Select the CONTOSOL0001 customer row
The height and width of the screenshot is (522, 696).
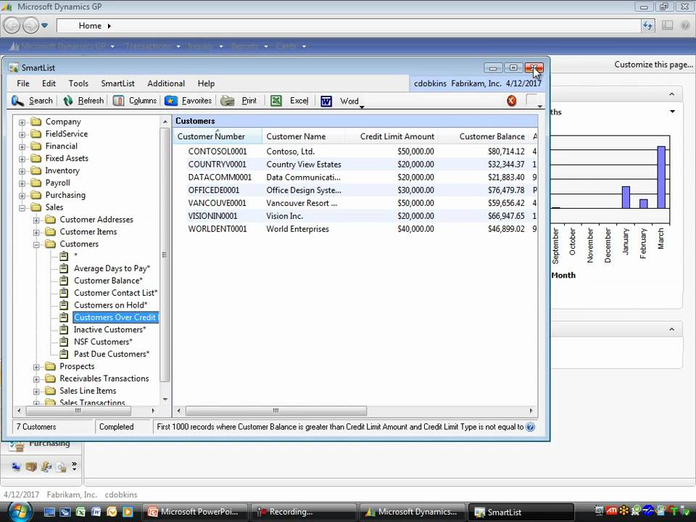point(355,152)
